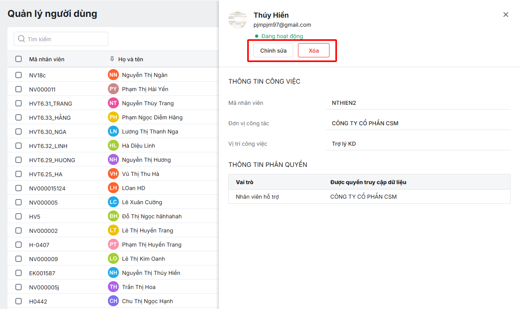
Task: Click the Được quyền truy cập dữ liệu header
Action: click(x=368, y=182)
